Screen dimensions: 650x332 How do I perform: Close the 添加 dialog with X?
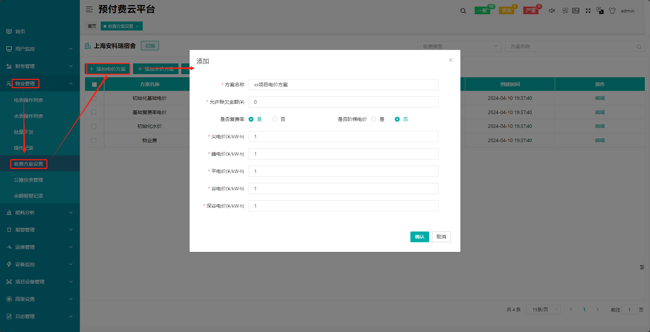click(450, 60)
